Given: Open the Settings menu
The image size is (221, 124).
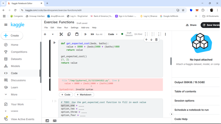Looking at the screenshot, I should tap(75, 28).
